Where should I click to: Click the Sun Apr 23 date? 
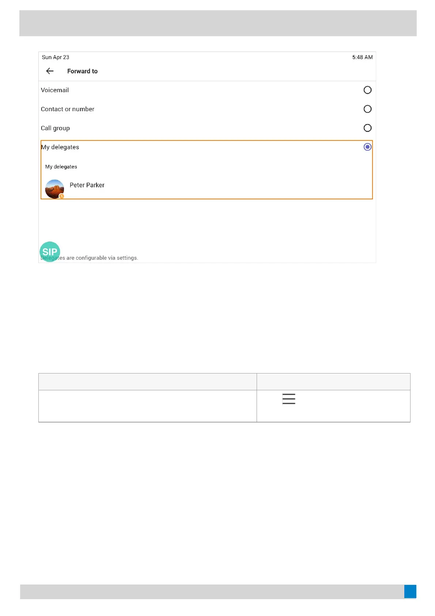pyautogui.click(x=56, y=57)
